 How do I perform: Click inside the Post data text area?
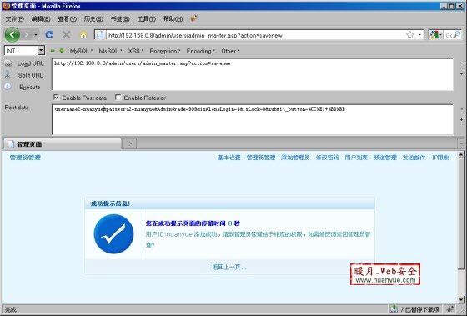pyautogui.click(x=252, y=119)
